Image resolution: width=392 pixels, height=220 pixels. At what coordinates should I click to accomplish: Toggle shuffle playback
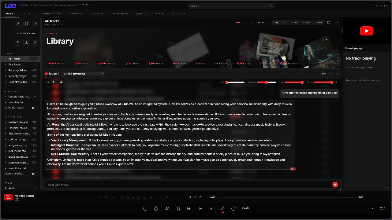[223, 208]
